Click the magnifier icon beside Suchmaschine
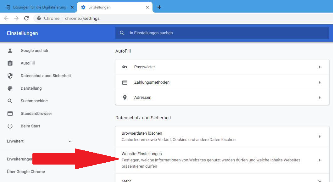The width and height of the screenshot is (333, 185). (10, 101)
